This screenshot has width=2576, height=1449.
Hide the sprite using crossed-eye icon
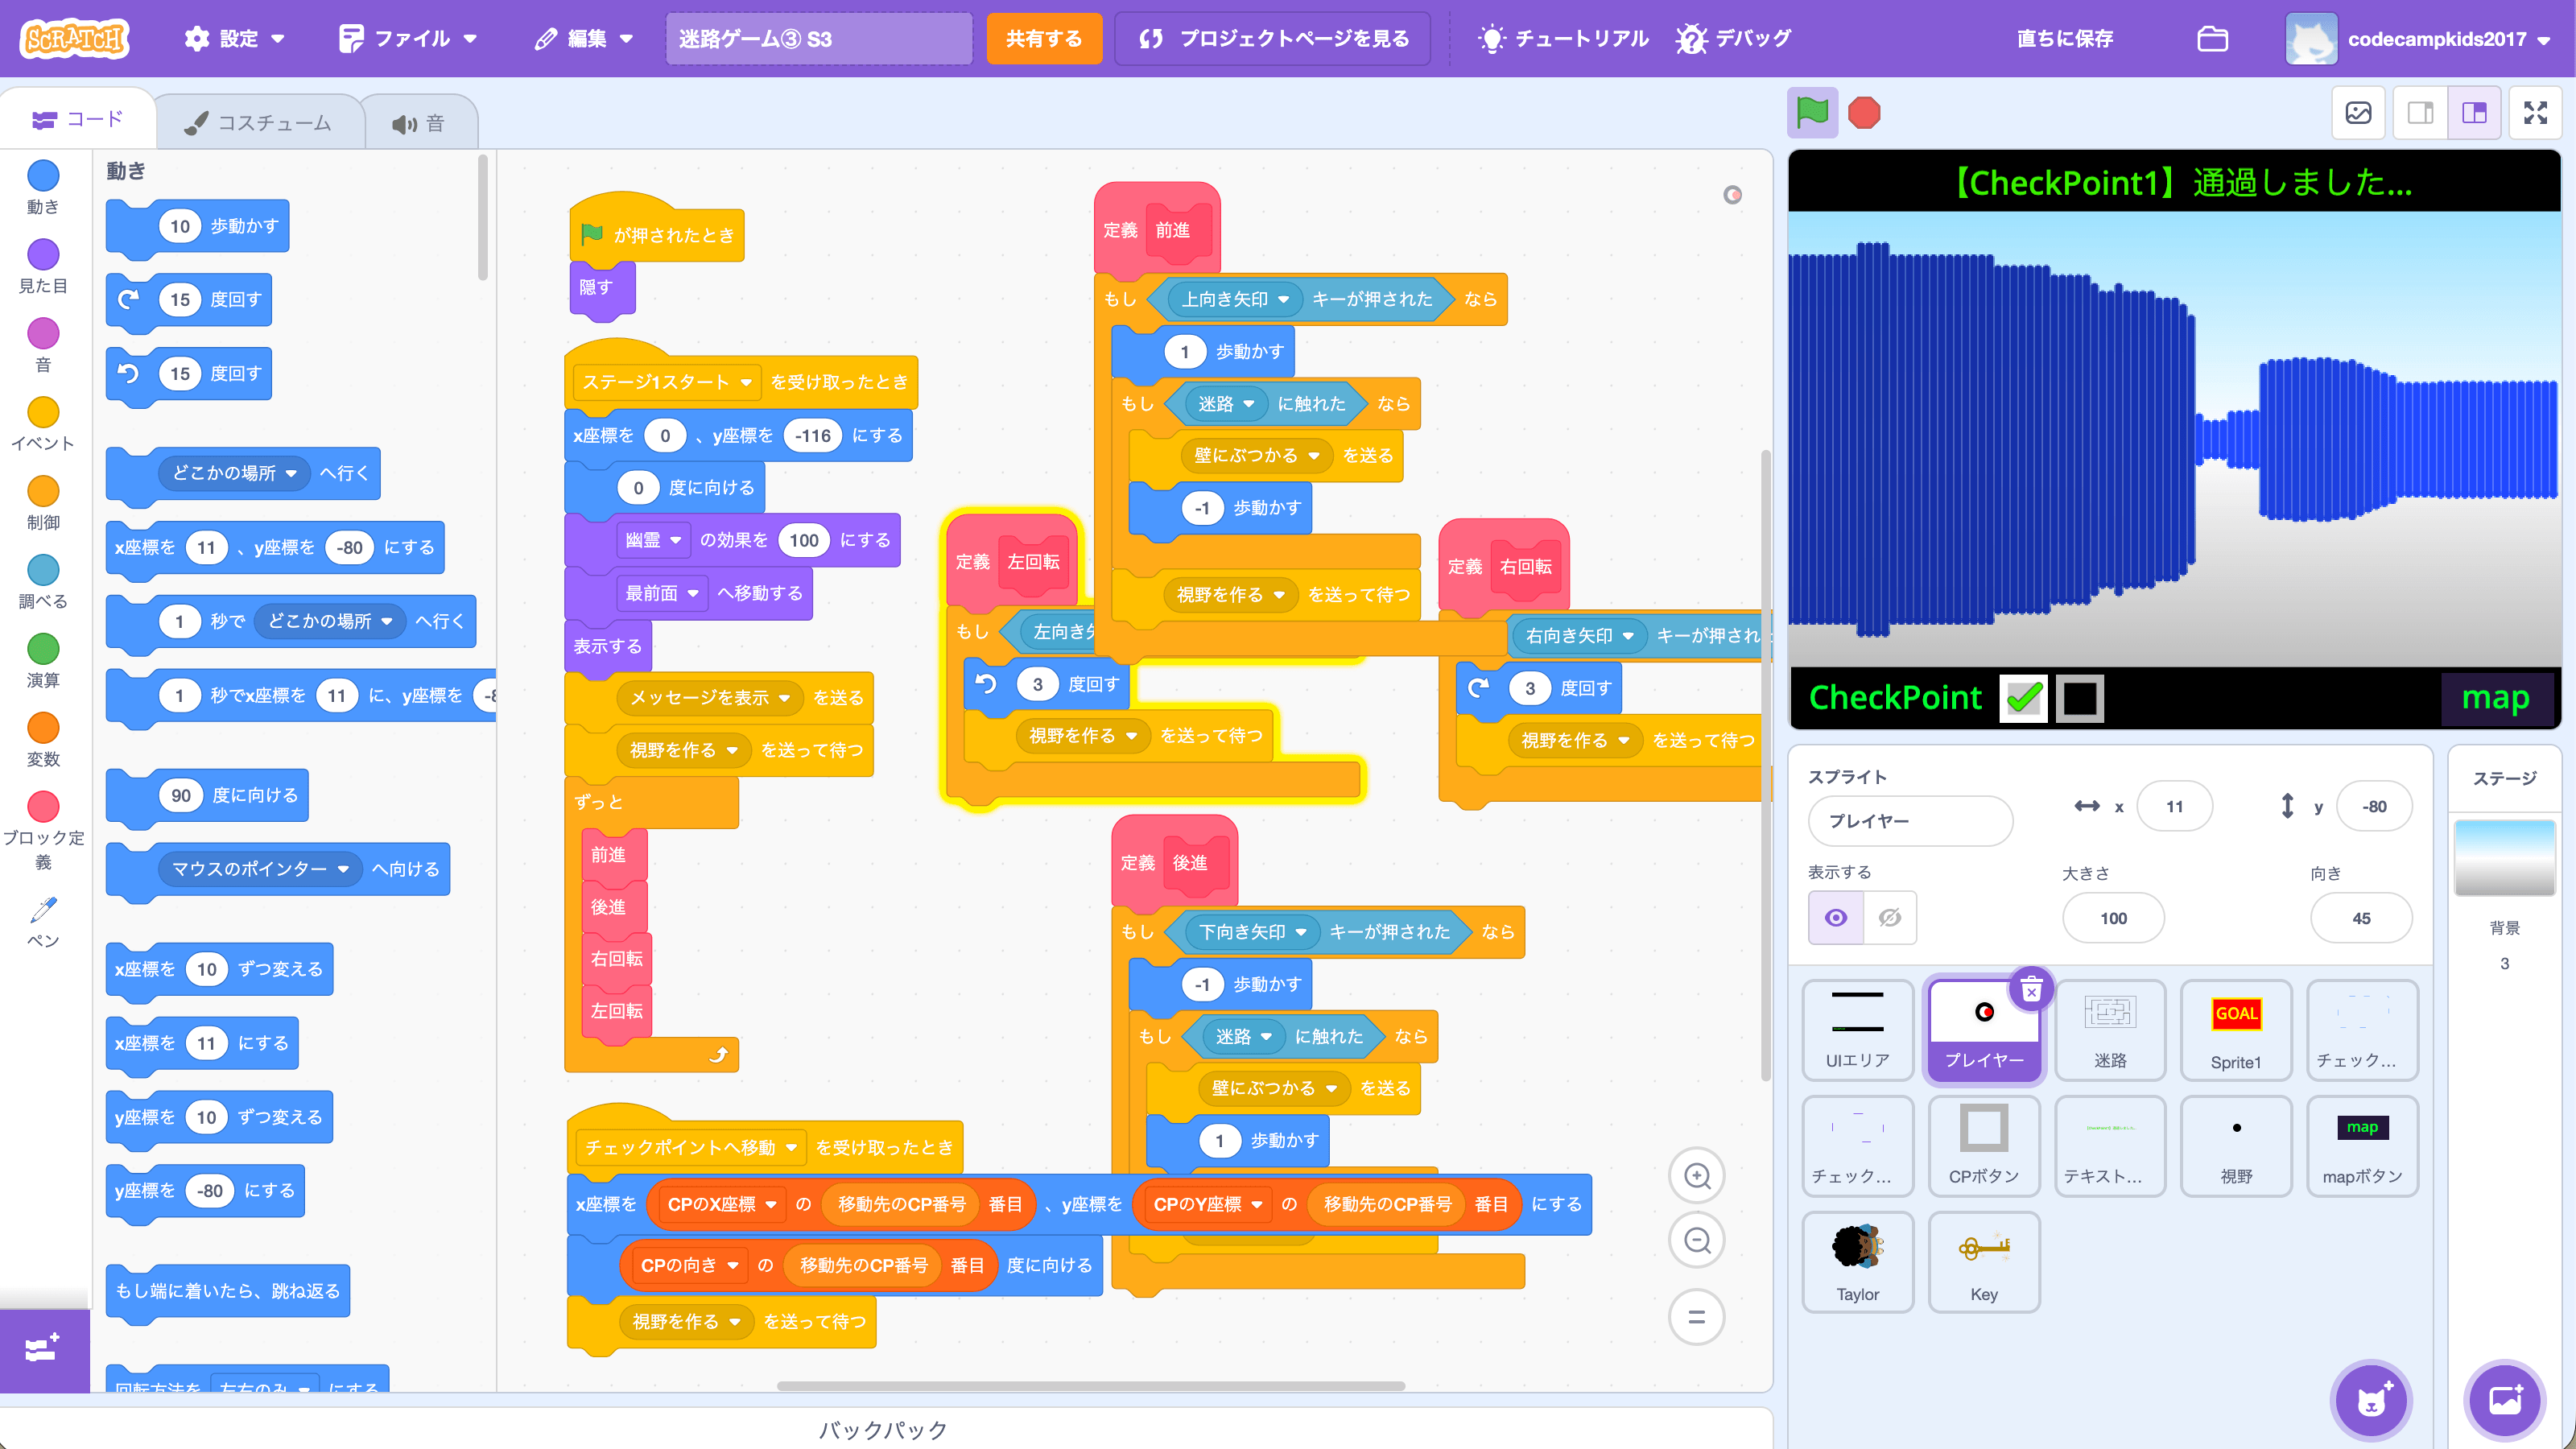1890,918
